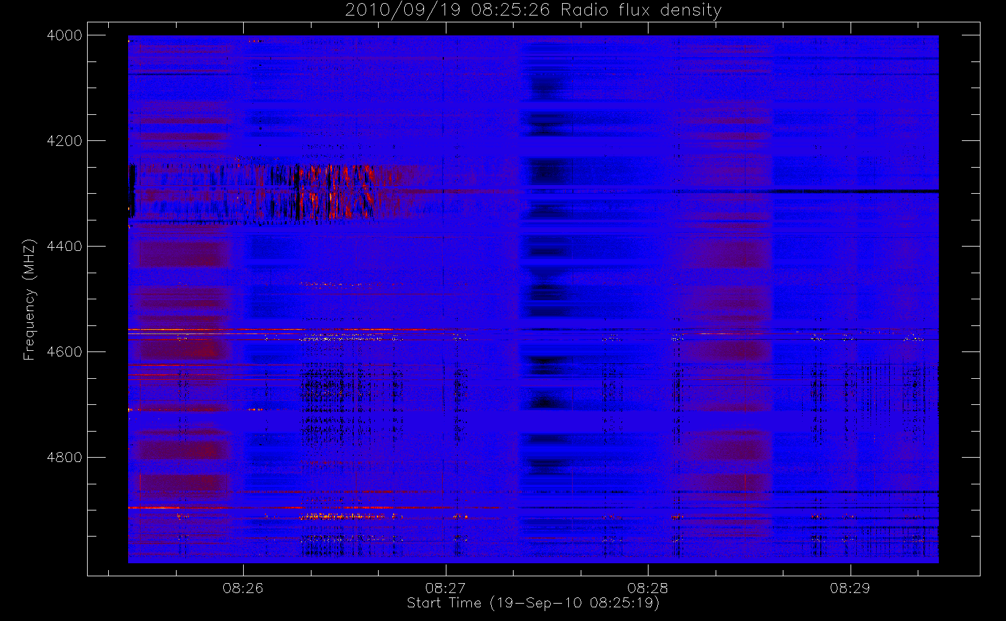
Task: Click the 4800 frequency tick label
Action: [65, 458]
